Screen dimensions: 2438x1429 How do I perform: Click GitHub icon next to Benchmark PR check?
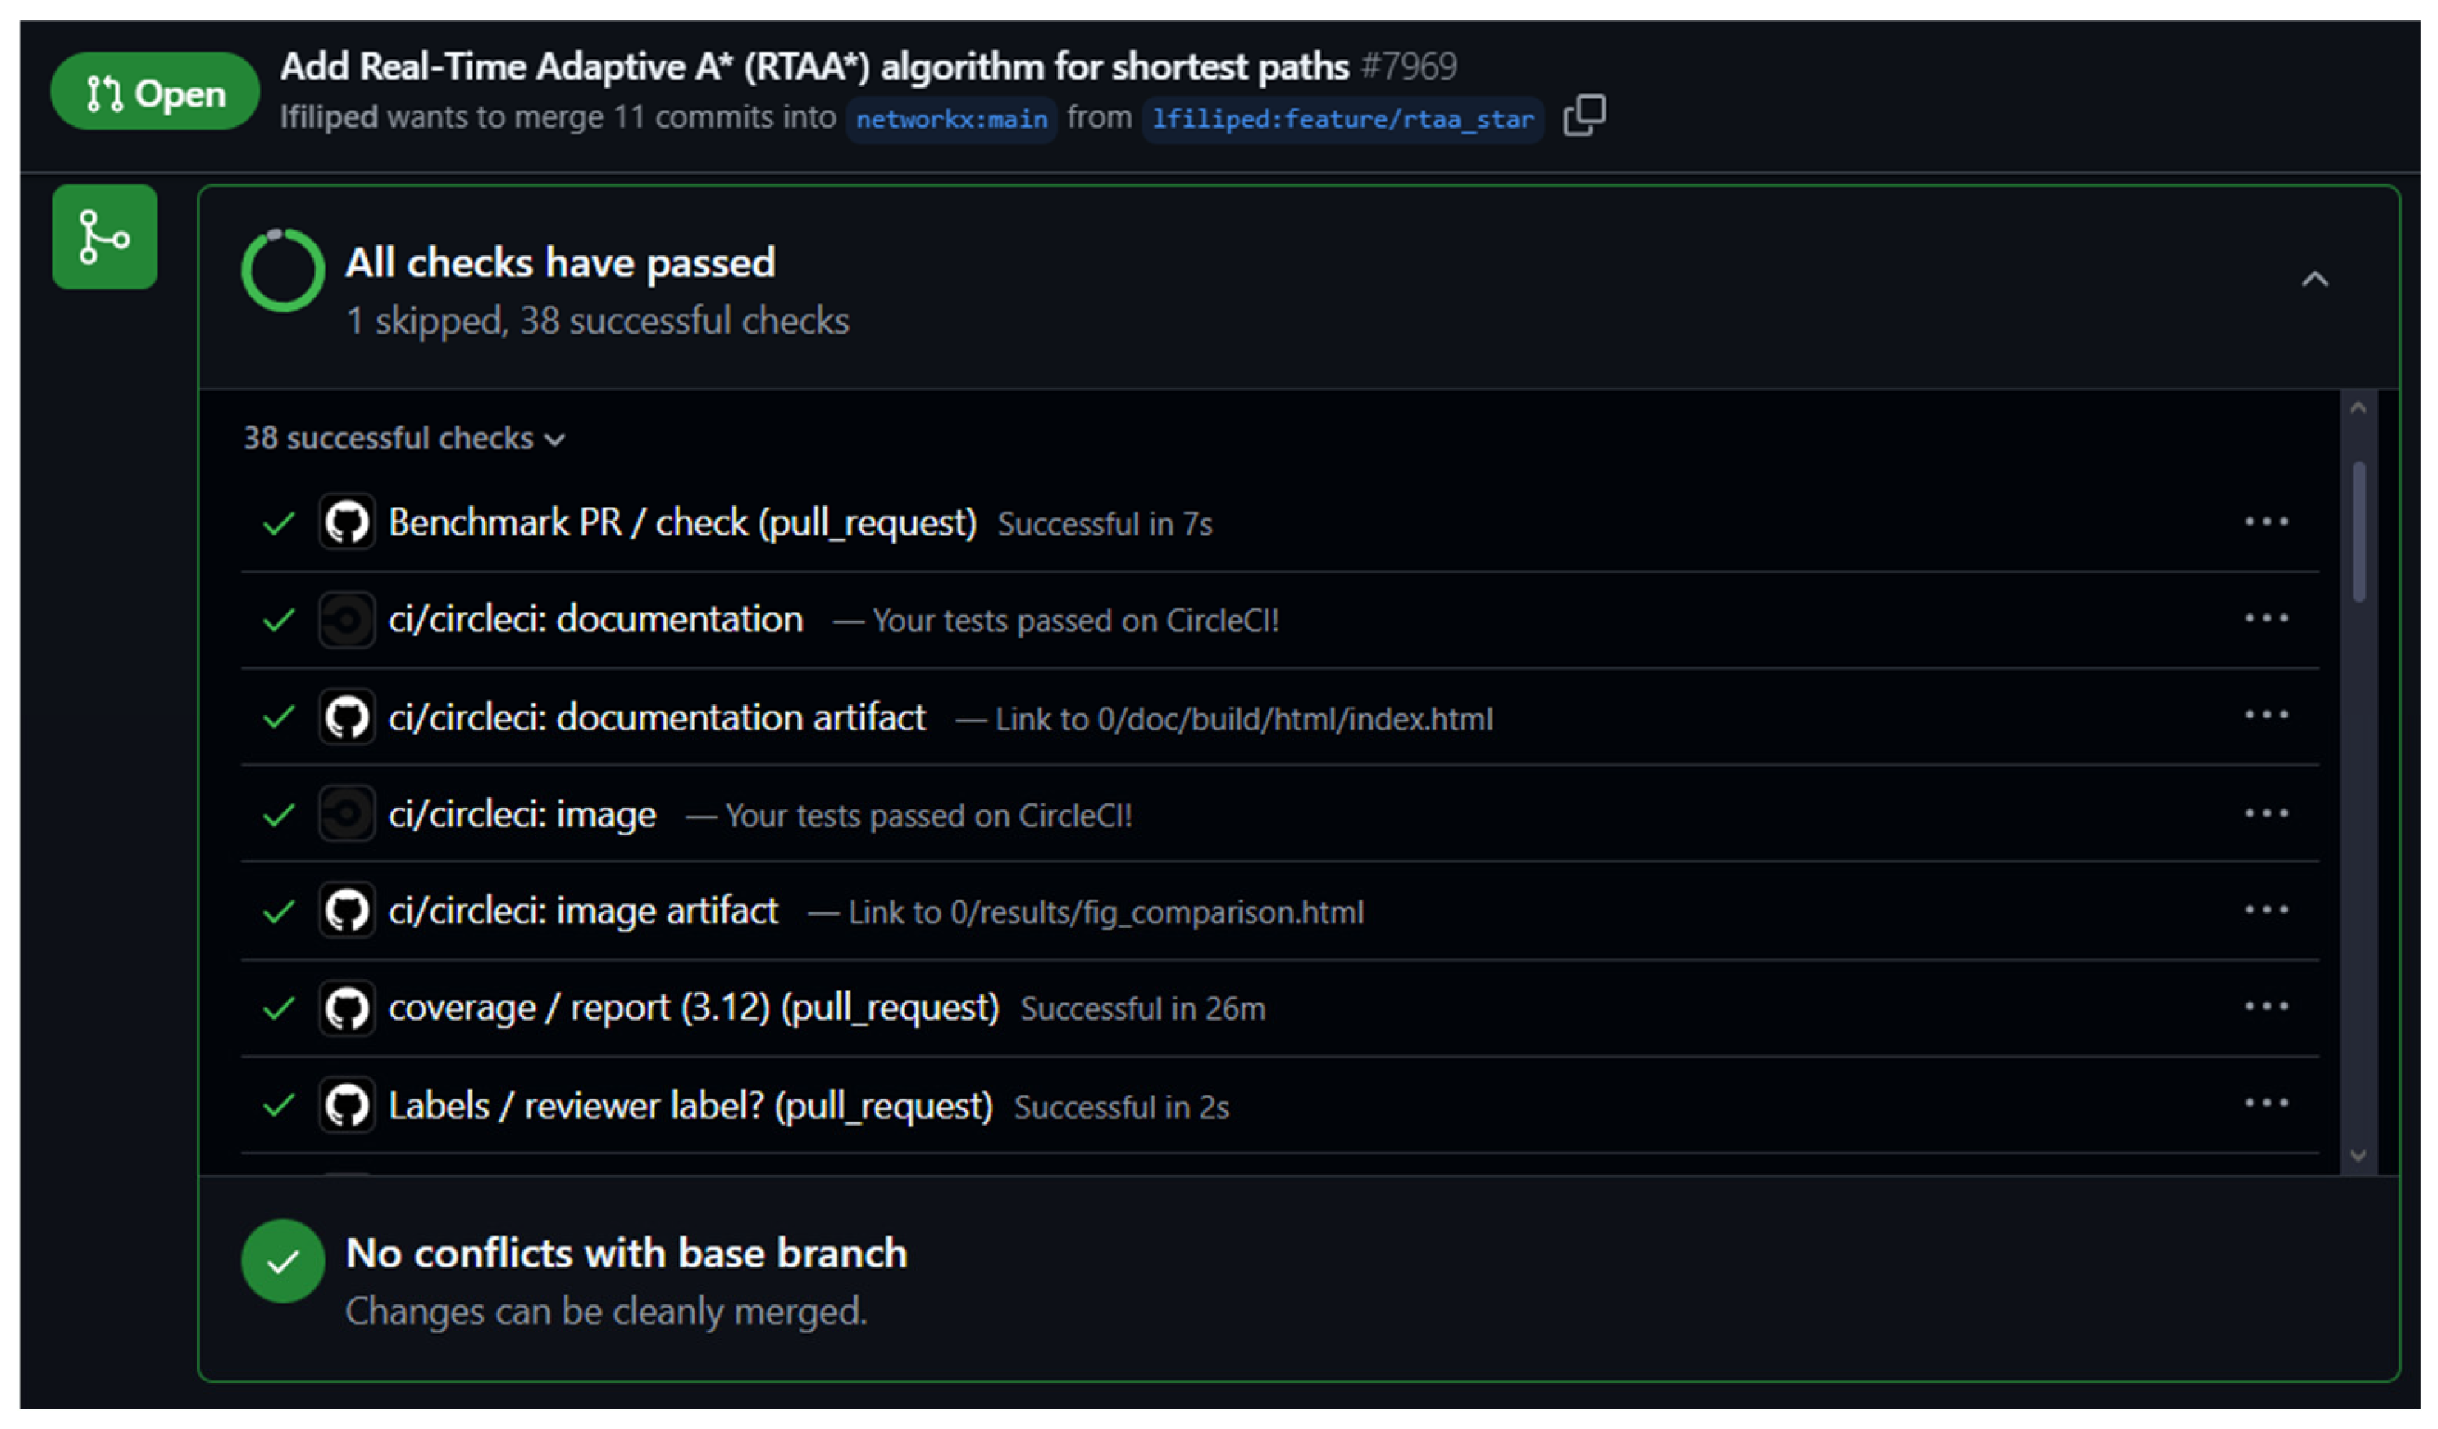coord(346,522)
